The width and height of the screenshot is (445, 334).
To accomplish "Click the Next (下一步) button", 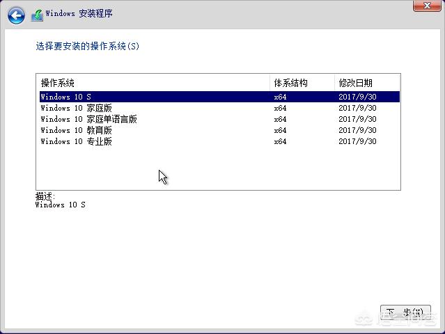I will coord(405,312).
